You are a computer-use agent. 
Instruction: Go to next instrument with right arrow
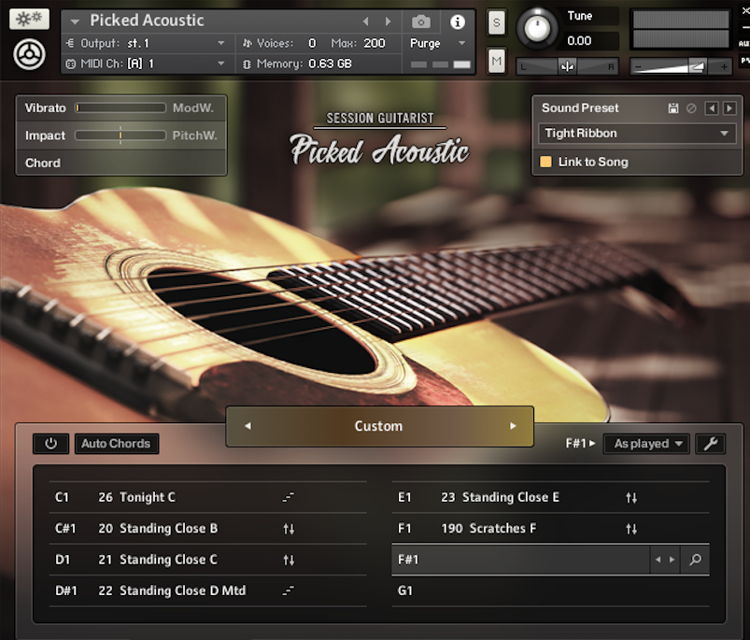coord(388,21)
